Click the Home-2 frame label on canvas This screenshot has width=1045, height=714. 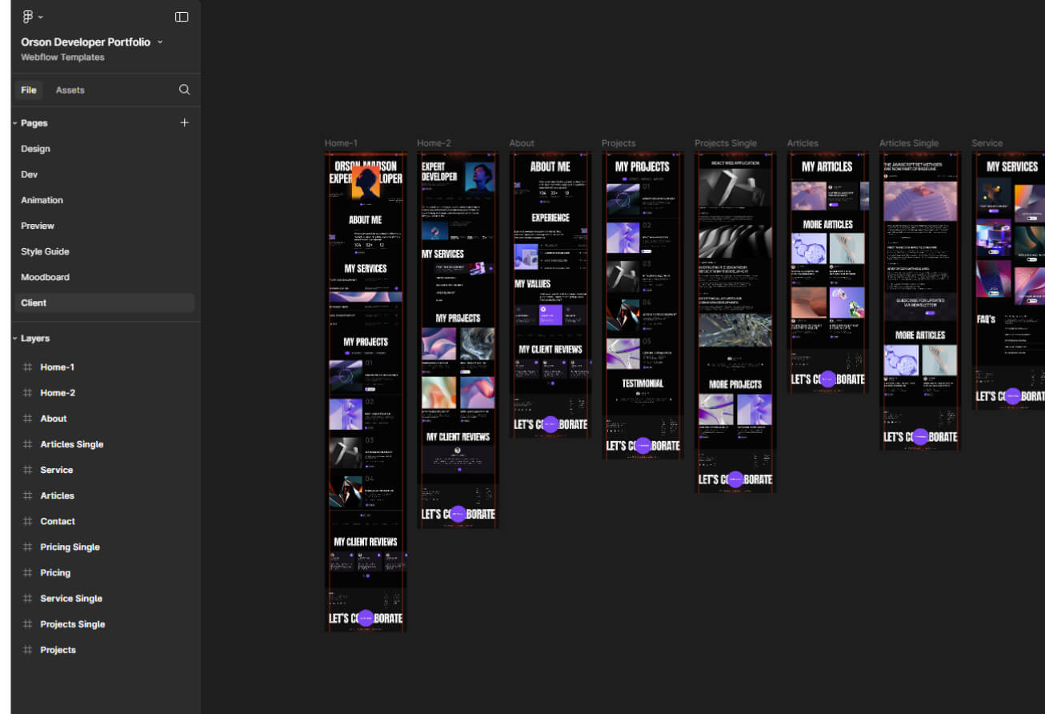pyautogui.click(x=434, y=143)
